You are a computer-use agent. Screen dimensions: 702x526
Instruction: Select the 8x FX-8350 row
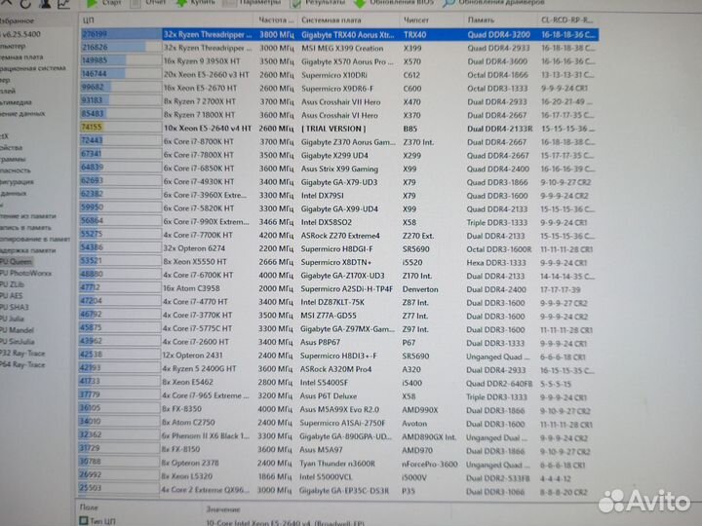coord(339,409)
